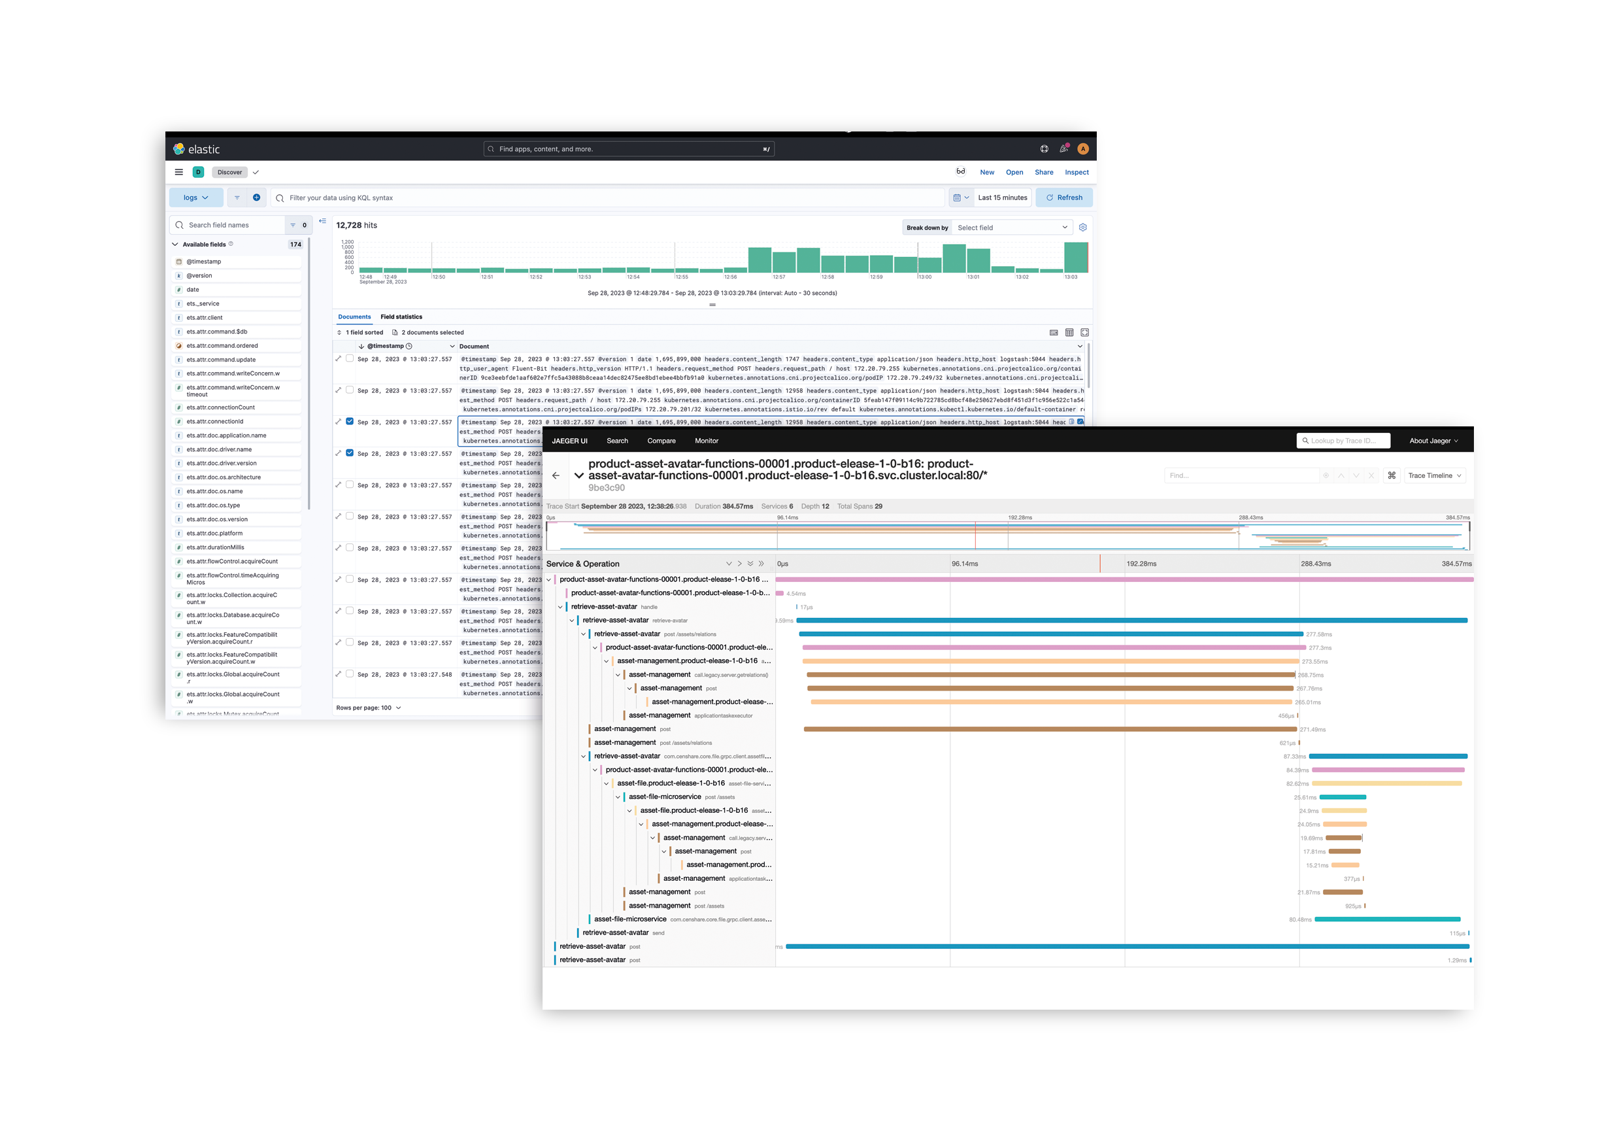
Task: Click the Inspect link in Discover toolbar
Action: coord(1076,171)
